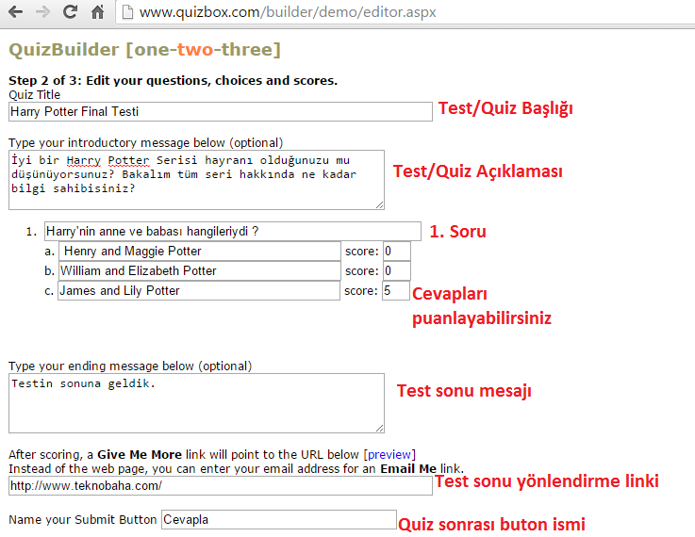Viewport: 695px width, 537px height.
Task: Click the browser back arrow
Action: pos(15,11)
